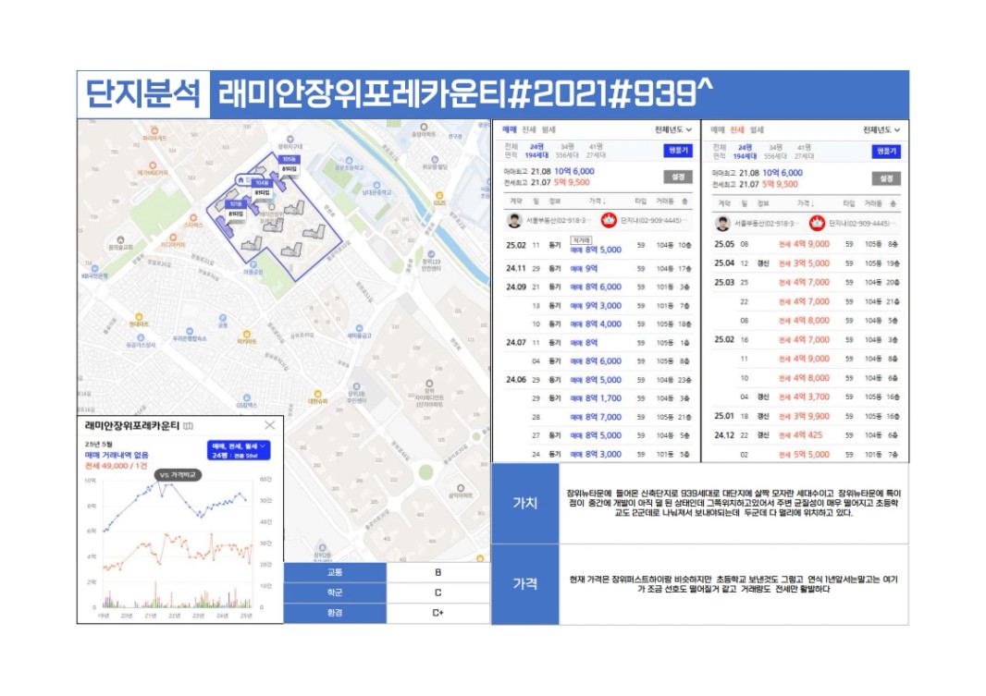Open 매매 9억 3,000 transaction row
The image size is (986, 696).
pos(598,305)
